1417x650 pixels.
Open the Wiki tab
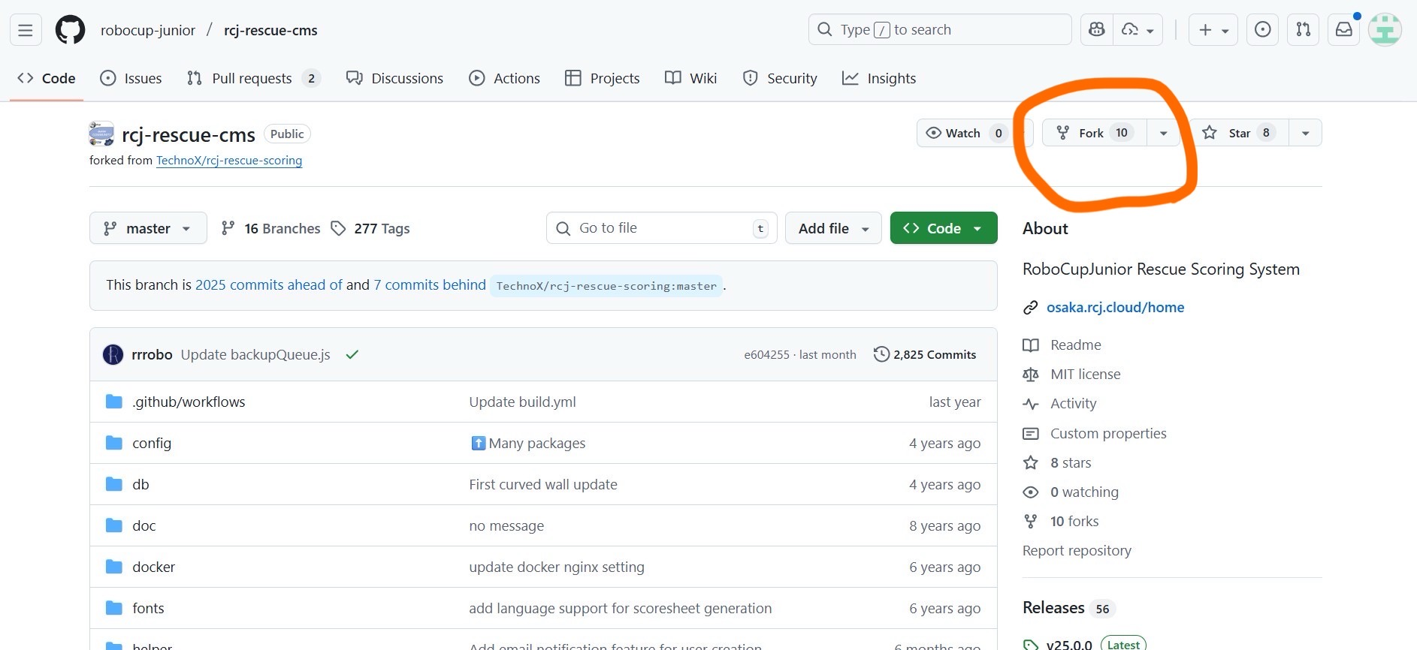[x=691, y=78]
